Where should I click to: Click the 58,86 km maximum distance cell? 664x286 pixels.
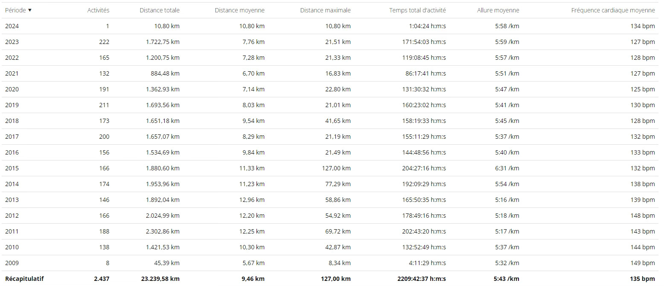click(x=338, y=200)
